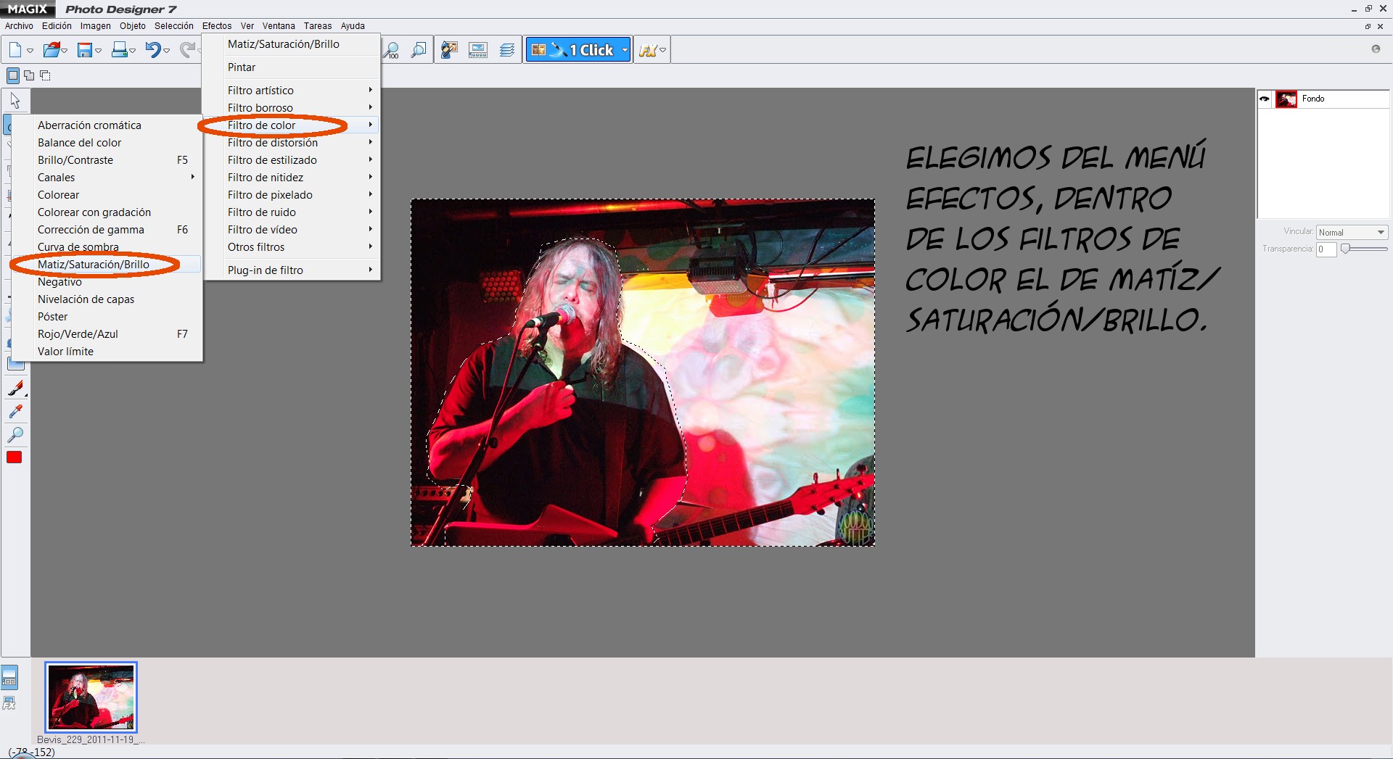Open the Undo history dropdown arrow

166,51
